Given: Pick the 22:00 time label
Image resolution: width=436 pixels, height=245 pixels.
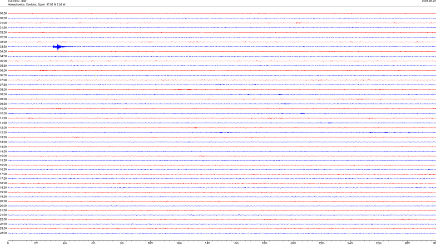Looking at the screenshot, I should click(3, 220).
